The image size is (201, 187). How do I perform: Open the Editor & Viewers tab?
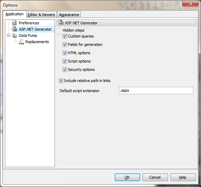[41, 15]
